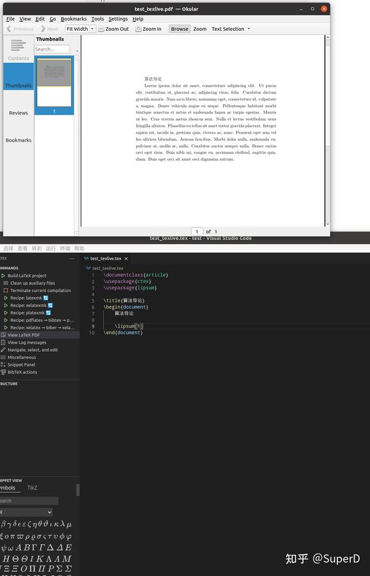Run Recipe: xelatexmk play icon

pos(6,306)
